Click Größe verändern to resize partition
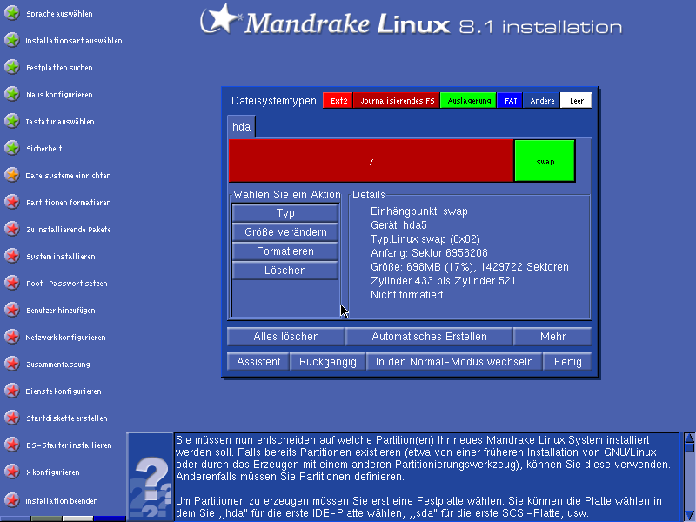 click(x=285, y=232)
